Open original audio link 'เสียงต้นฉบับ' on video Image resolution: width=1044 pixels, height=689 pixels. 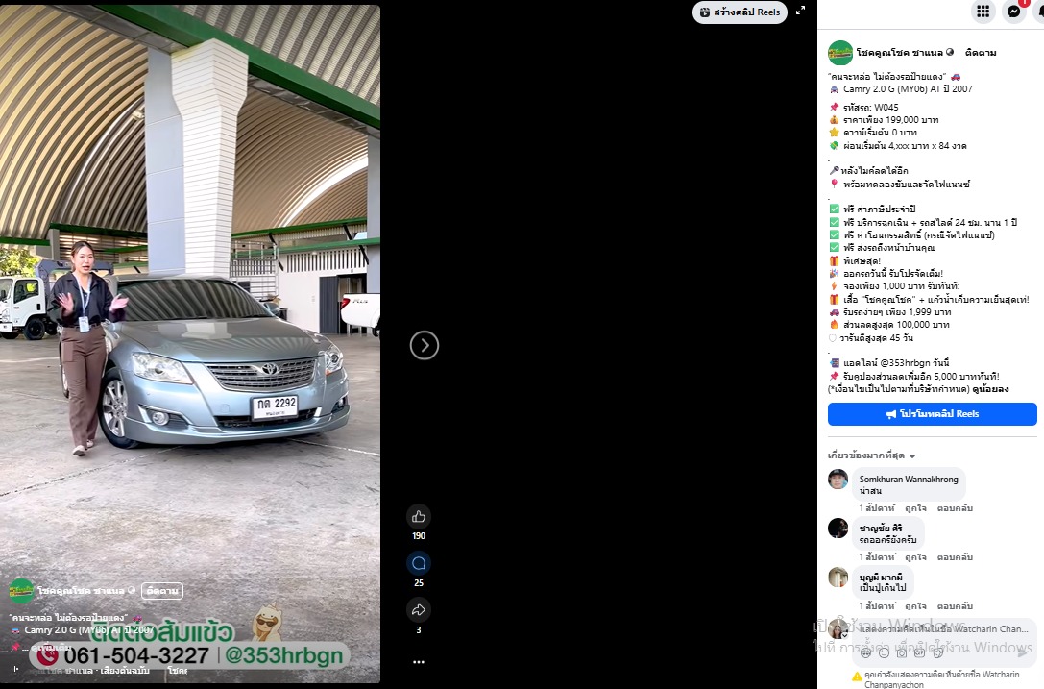[125, 671]
